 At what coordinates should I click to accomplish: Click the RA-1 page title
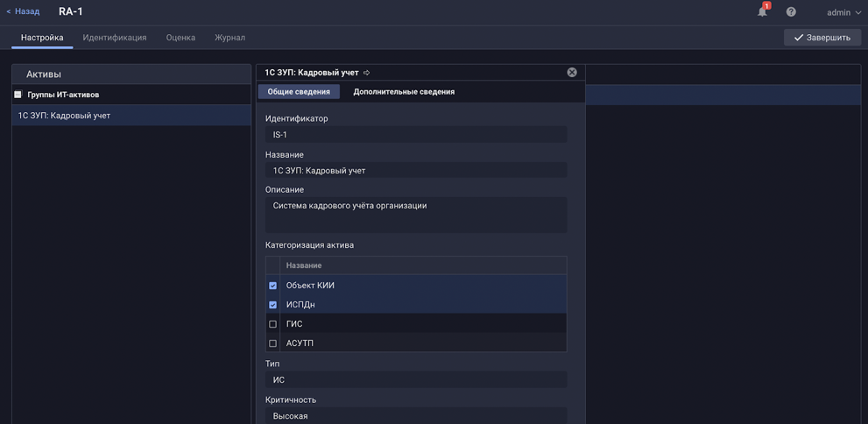pyautogui.click(x=71, y=11)
